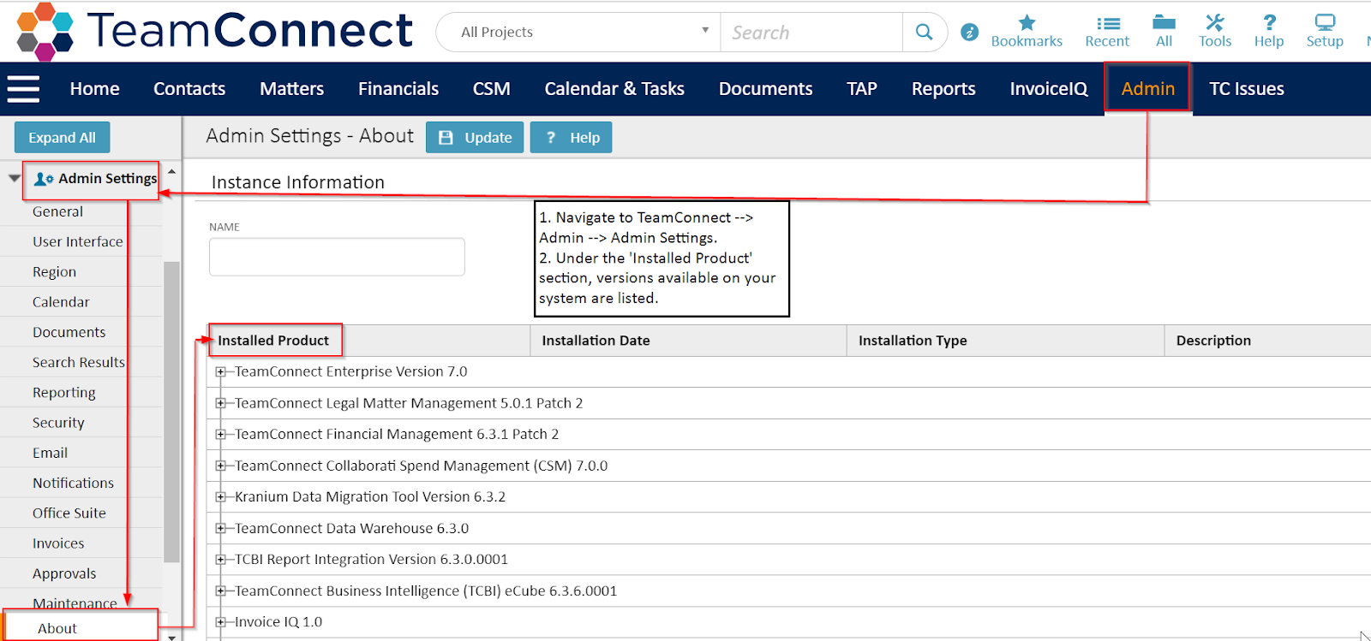Click the instance NAME input field
Screen dimensions: 1371x641
coord(337,257)
